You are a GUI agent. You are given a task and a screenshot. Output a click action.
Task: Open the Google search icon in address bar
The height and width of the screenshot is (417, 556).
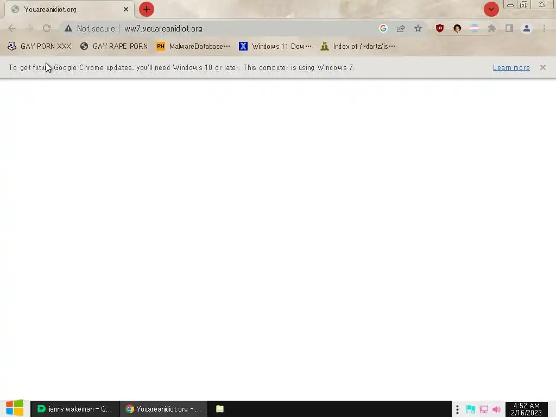click(x=383, y=28)
